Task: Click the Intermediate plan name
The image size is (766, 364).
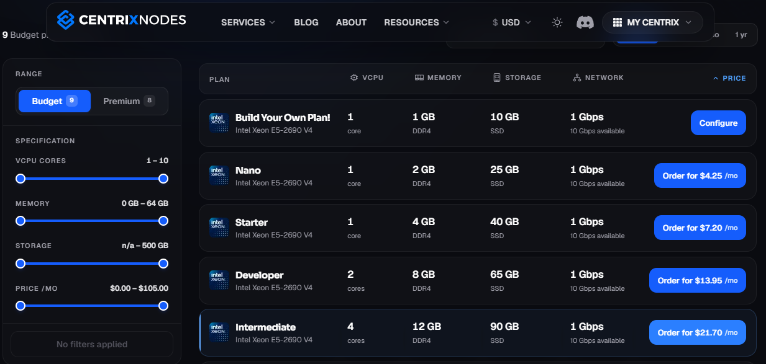Action: (265, 327)
